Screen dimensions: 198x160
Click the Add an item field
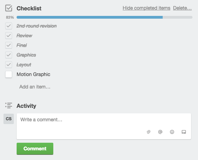35,87
